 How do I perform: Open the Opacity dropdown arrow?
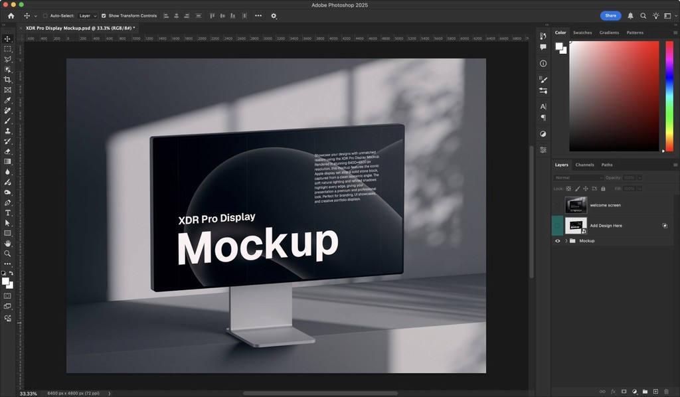(639, 178)
